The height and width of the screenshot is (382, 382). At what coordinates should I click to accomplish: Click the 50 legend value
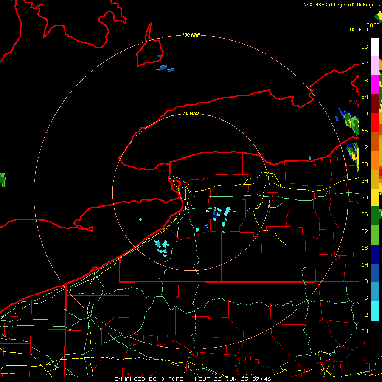click(x=365, y=114)
